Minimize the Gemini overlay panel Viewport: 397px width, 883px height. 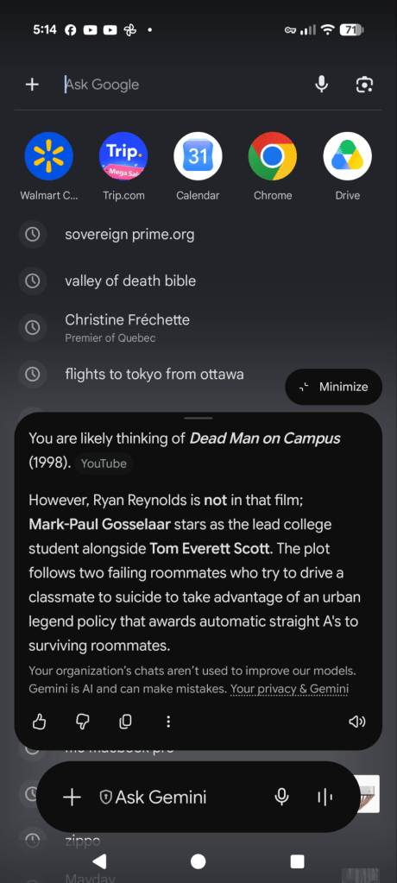pyautogui.click(x=334, y=387)
